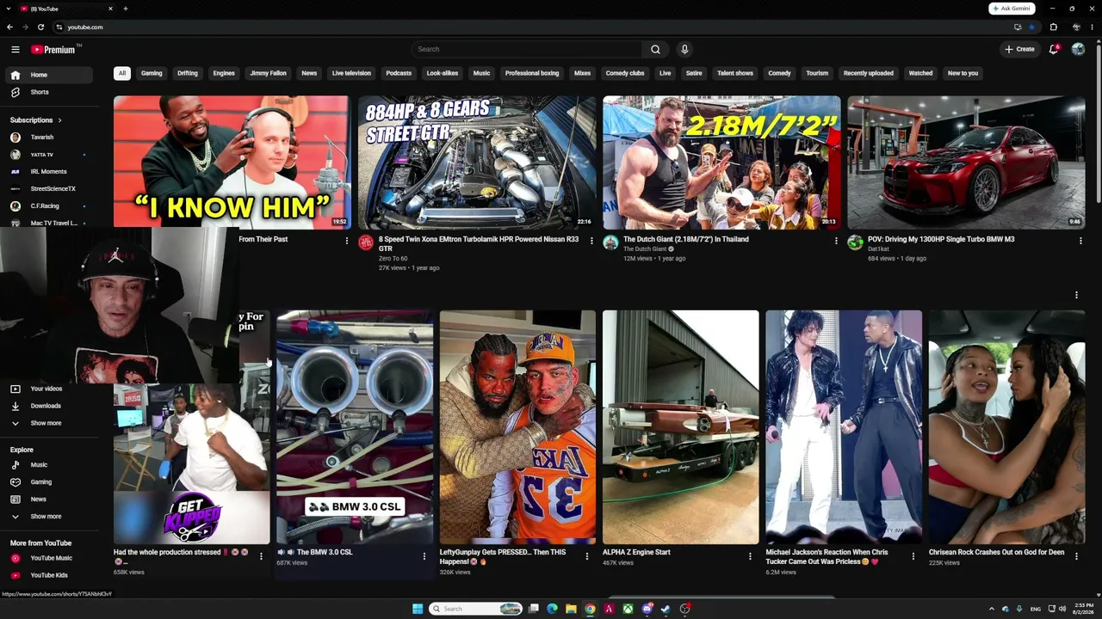Select the Live television filter chip
The image size is (1102, 619).
tap(351, 73)
